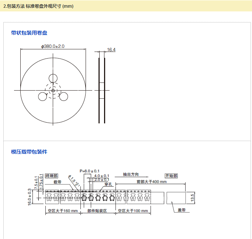Click the 模压载带包装件 section heading
The width and height of the screenshot is (252, 239).
tap(29, 152)
